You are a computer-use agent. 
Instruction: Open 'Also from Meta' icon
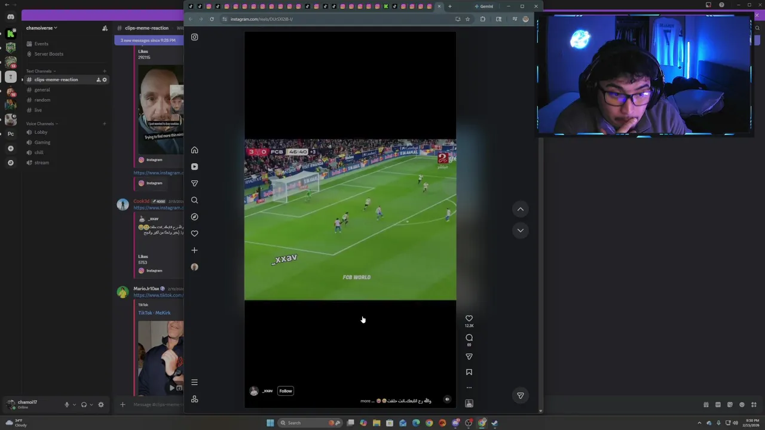tap(194, 399)
